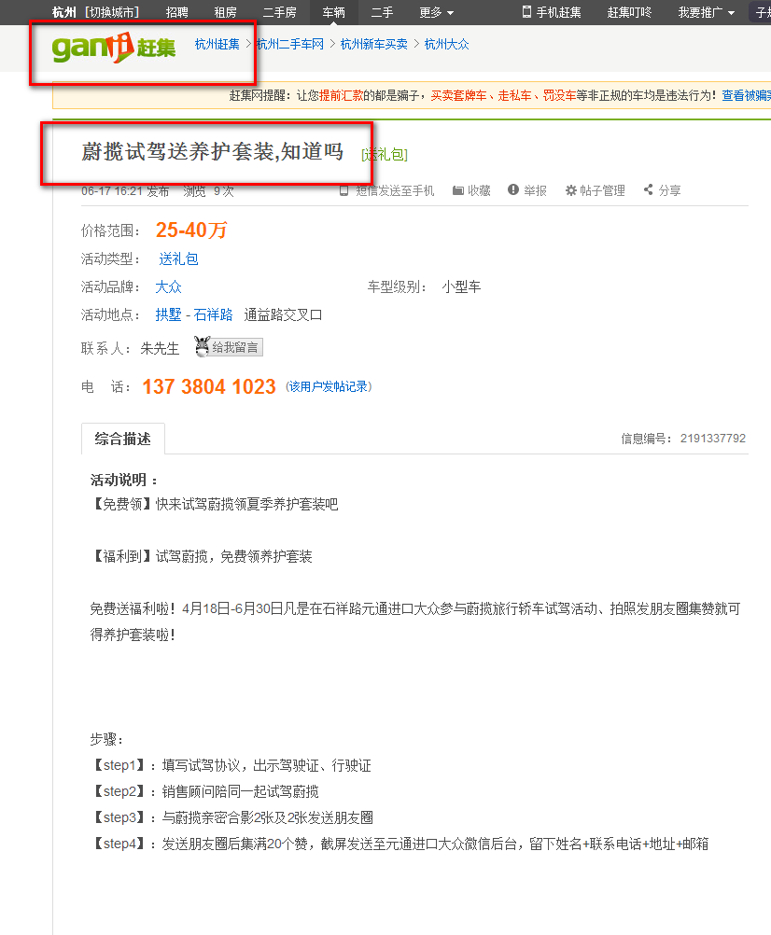Click the 石祥路 location link
This screenshot has height=935, width=771.
pyautogui.click(x=213, y=314)
